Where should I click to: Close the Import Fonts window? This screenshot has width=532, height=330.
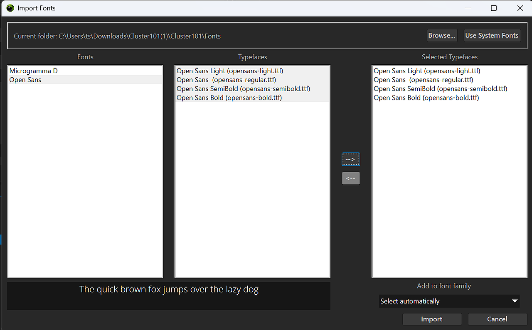click(520, 8)
